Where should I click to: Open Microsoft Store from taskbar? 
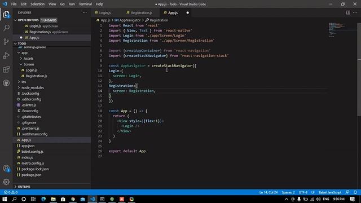(63, 199)
